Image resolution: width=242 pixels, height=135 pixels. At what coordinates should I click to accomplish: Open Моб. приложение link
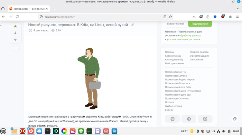click(x=175, y=63)
